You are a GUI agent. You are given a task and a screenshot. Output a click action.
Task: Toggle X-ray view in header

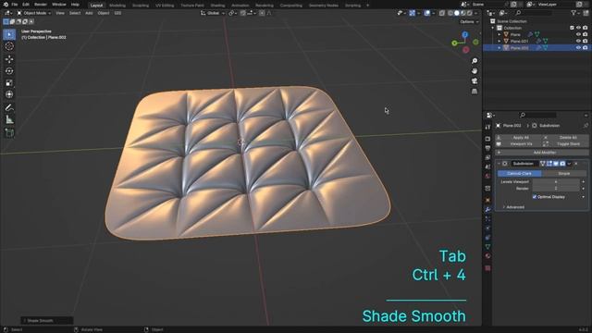(442, 13)
